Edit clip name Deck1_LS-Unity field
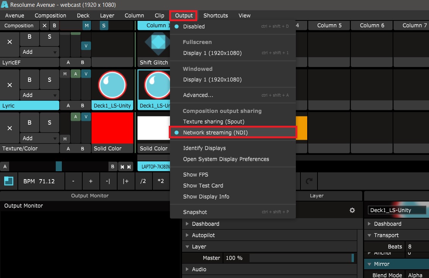This screenshot has height=278, width=429. 397,210
